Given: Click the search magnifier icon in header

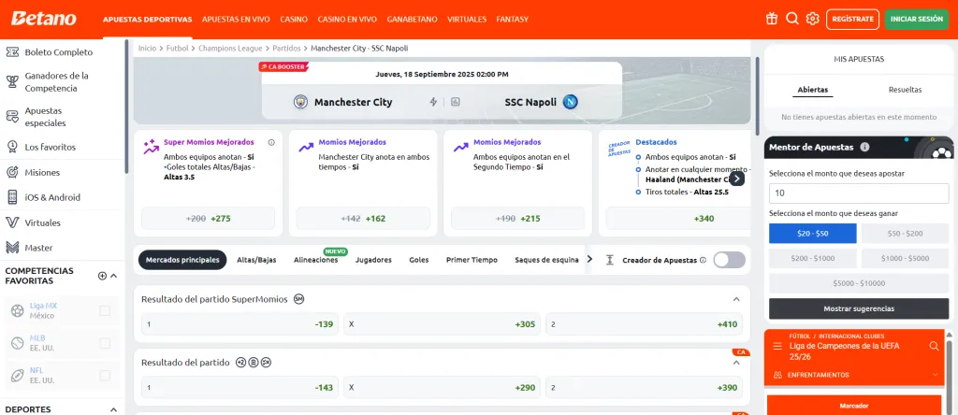Looking at the screenshot, I should 792,19.
